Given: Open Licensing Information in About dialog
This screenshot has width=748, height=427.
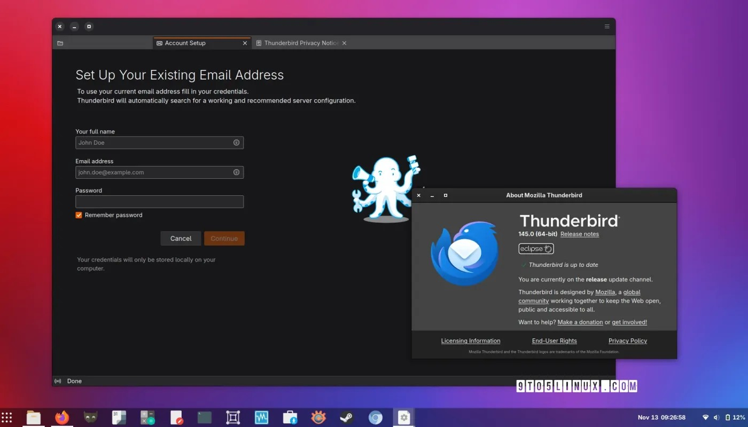Looking at the screenshot, I should (x=471, y=341).
